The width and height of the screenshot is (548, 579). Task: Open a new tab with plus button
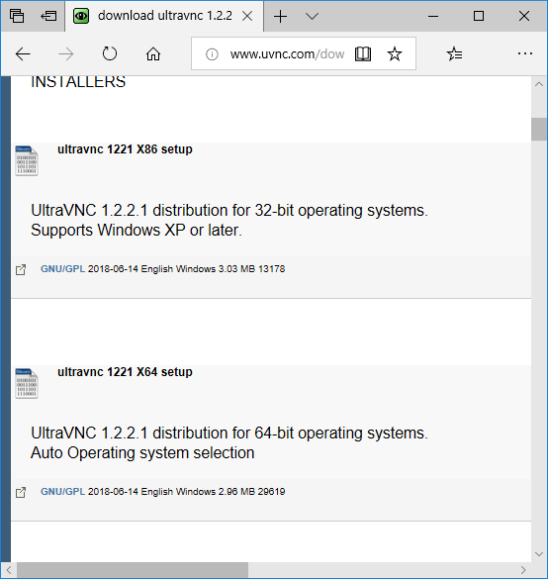281,16
